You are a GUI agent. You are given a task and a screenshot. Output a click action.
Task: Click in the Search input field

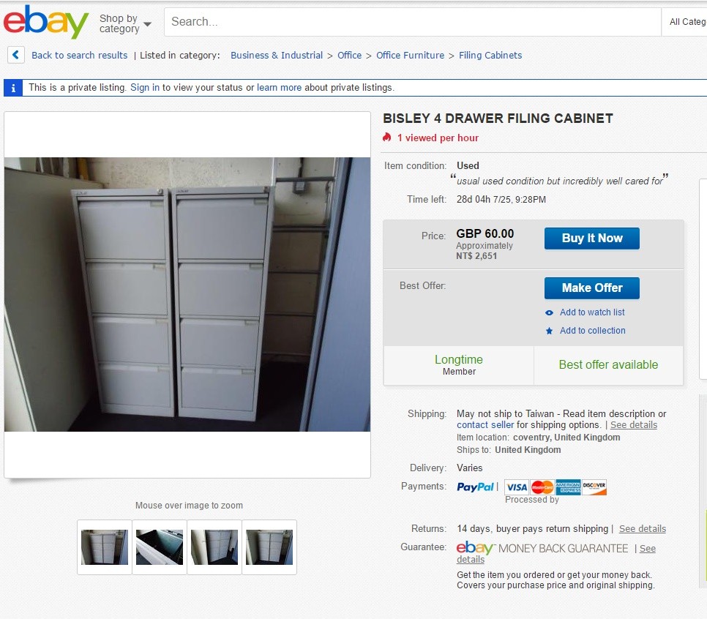[x=413, y=22]
